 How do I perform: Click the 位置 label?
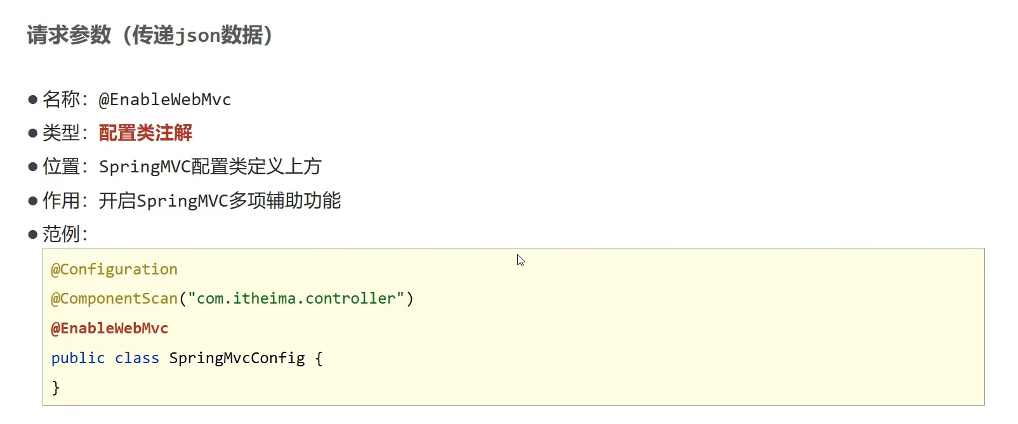61,167
